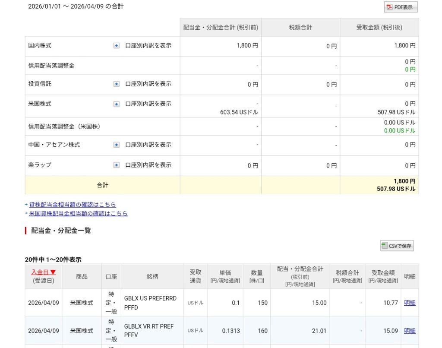Click the 合計 label in the yellow row
Image resolution: width=442 pixels, height=348 pixels.
pyautogui.click(x=103, y=185)
